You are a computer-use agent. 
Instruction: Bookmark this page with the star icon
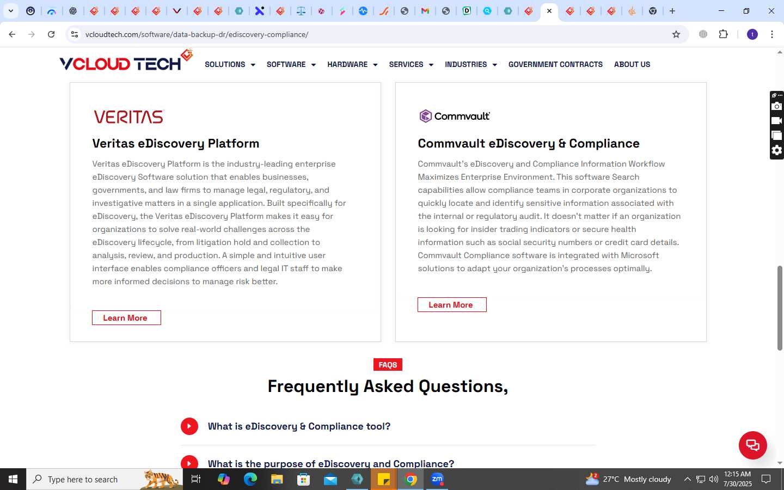point(676,34)
